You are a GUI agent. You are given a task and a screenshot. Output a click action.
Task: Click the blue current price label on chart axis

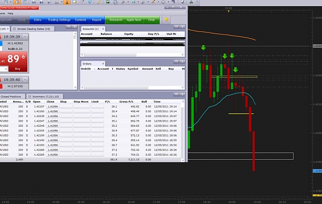pos(317,171)
